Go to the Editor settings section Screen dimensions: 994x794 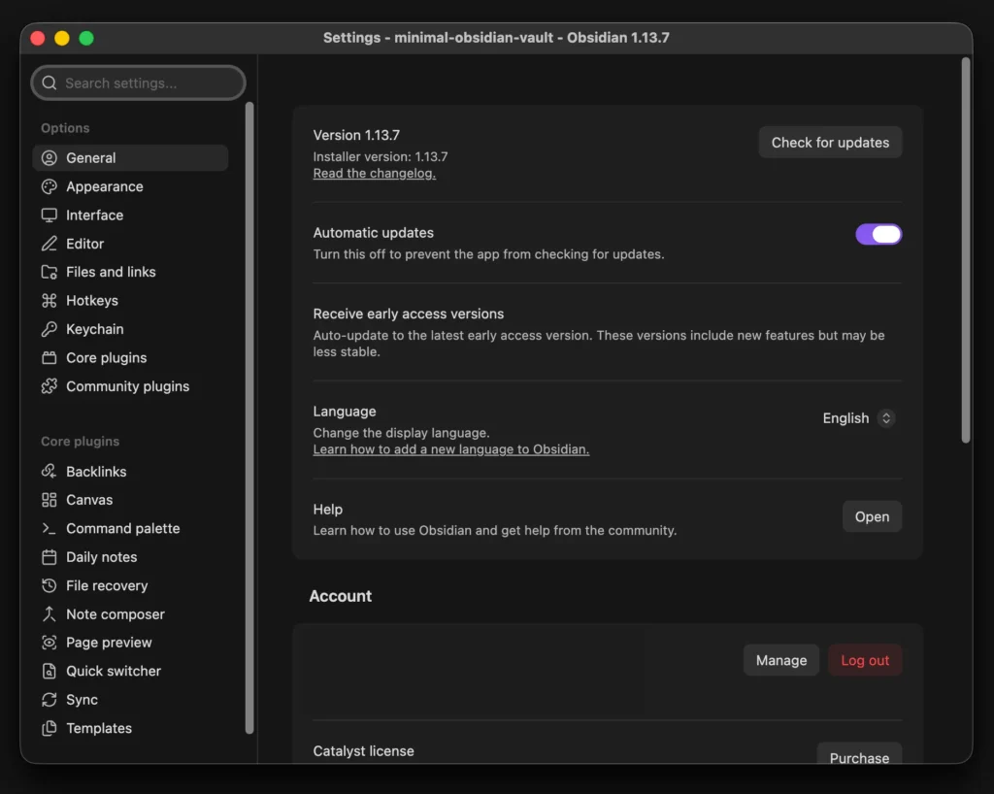tap(130, 244)
